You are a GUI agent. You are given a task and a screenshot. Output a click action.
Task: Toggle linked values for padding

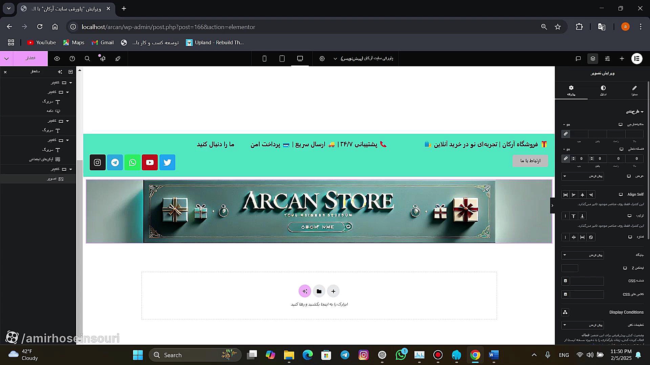(566, 159)
